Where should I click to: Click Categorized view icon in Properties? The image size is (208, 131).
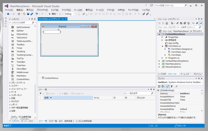click(159, 86)
